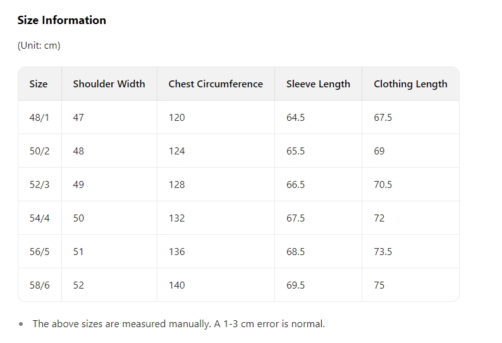The image size is (502, 343).
Task: Select the Size column header
Action: coord(39,84)
